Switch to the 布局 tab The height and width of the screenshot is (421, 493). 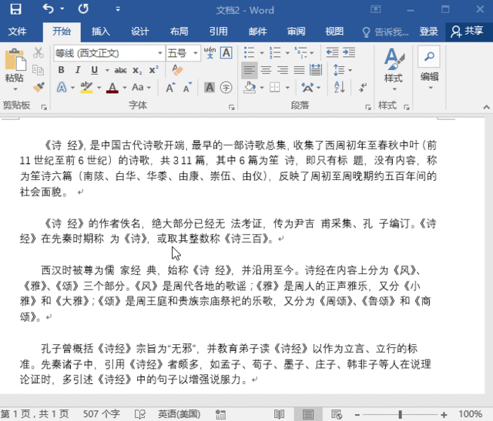pyautogui.click(x=179, y=31)
